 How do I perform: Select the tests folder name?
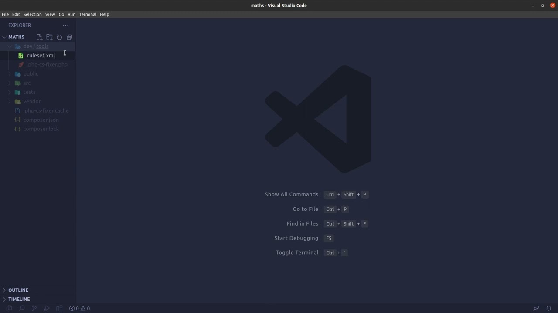pyautogui.click(x=30, y=92)
